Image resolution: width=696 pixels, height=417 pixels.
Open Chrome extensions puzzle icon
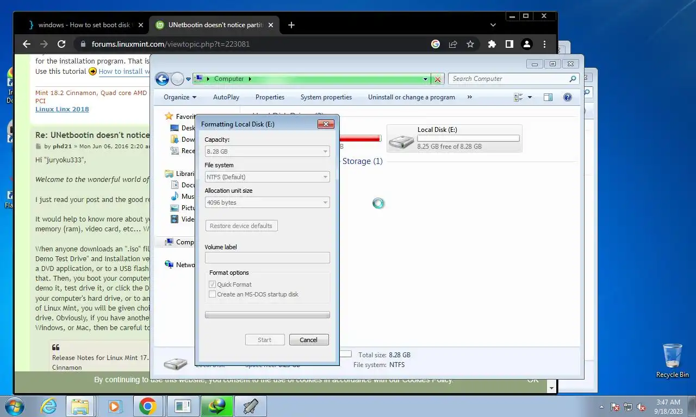tap(492, 44)
